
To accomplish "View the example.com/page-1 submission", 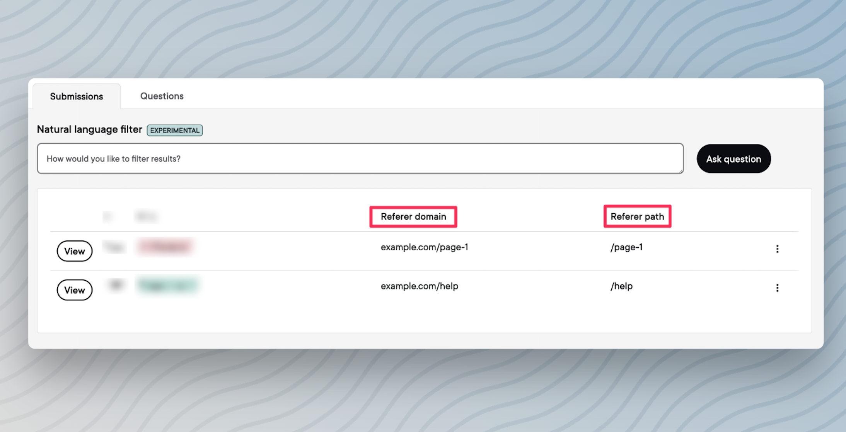I will pos(75,251).
